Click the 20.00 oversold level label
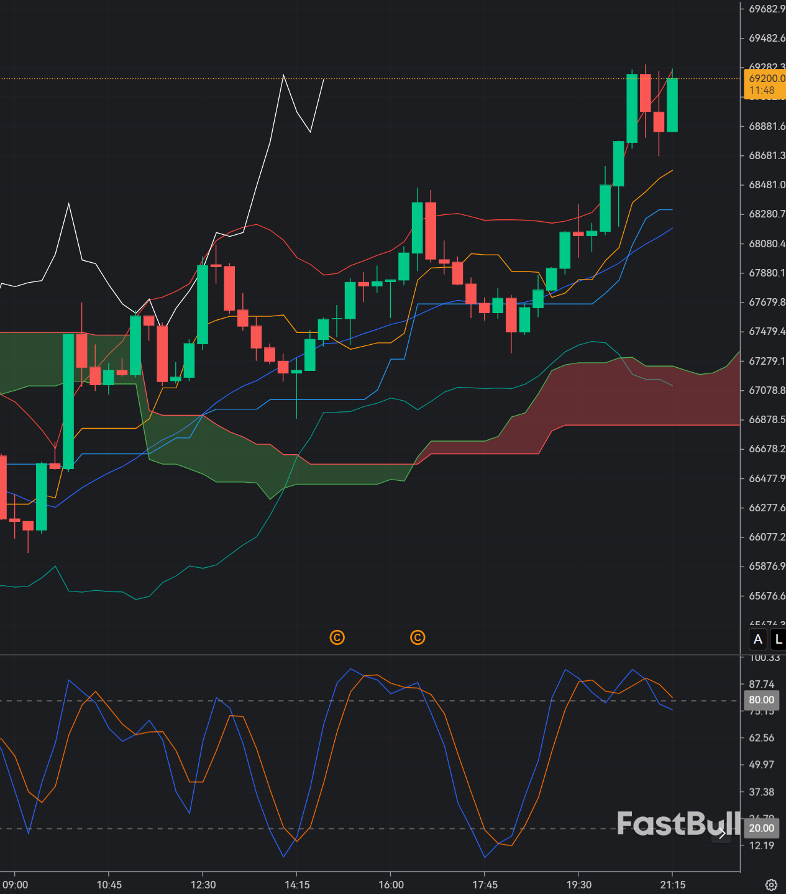 (761, 828)
